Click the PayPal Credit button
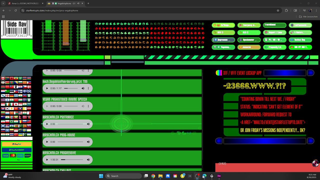The image size is (320, 180). [x=16, y=150]
